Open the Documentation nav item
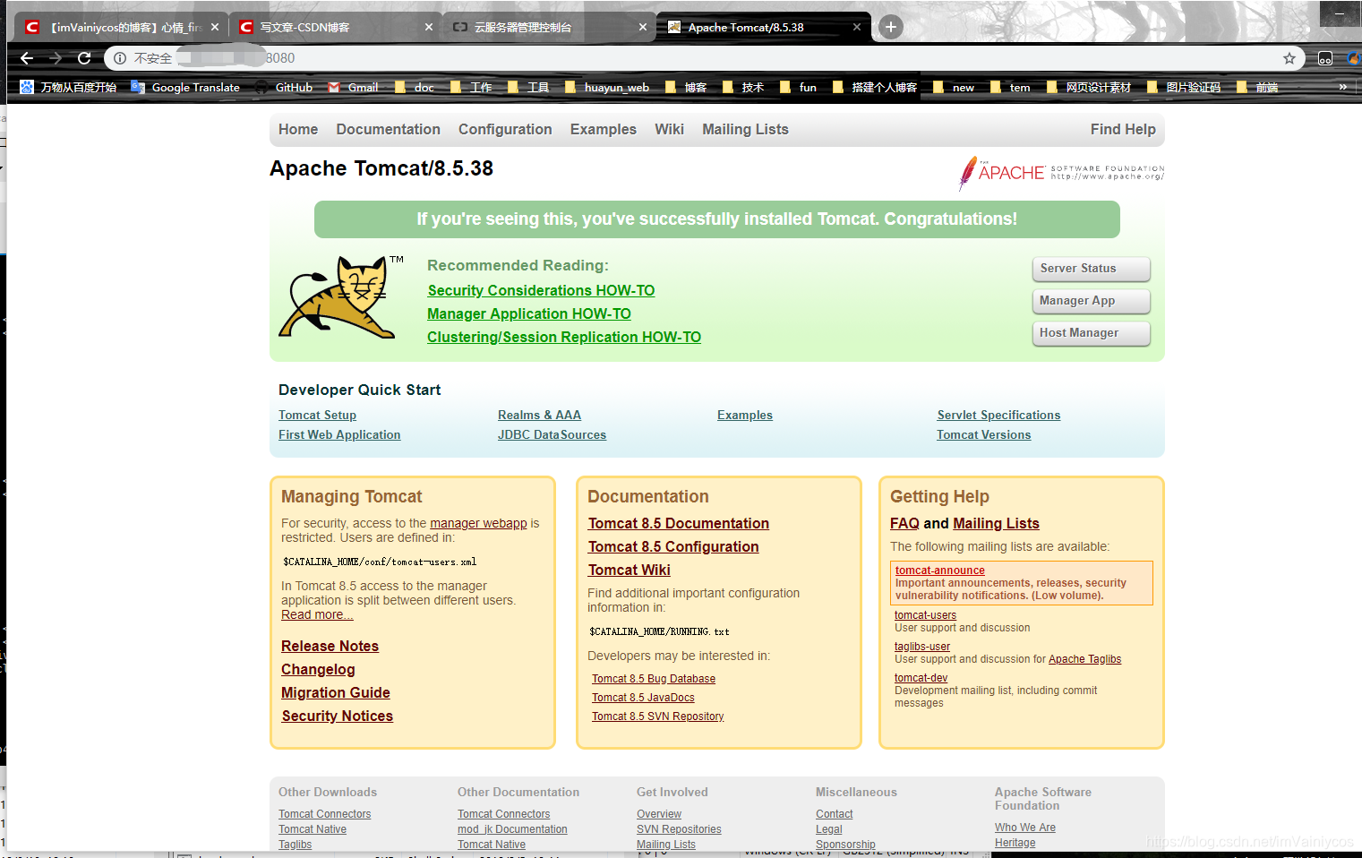The width and height of the screenshot is (1362, 858). point(388,129)
